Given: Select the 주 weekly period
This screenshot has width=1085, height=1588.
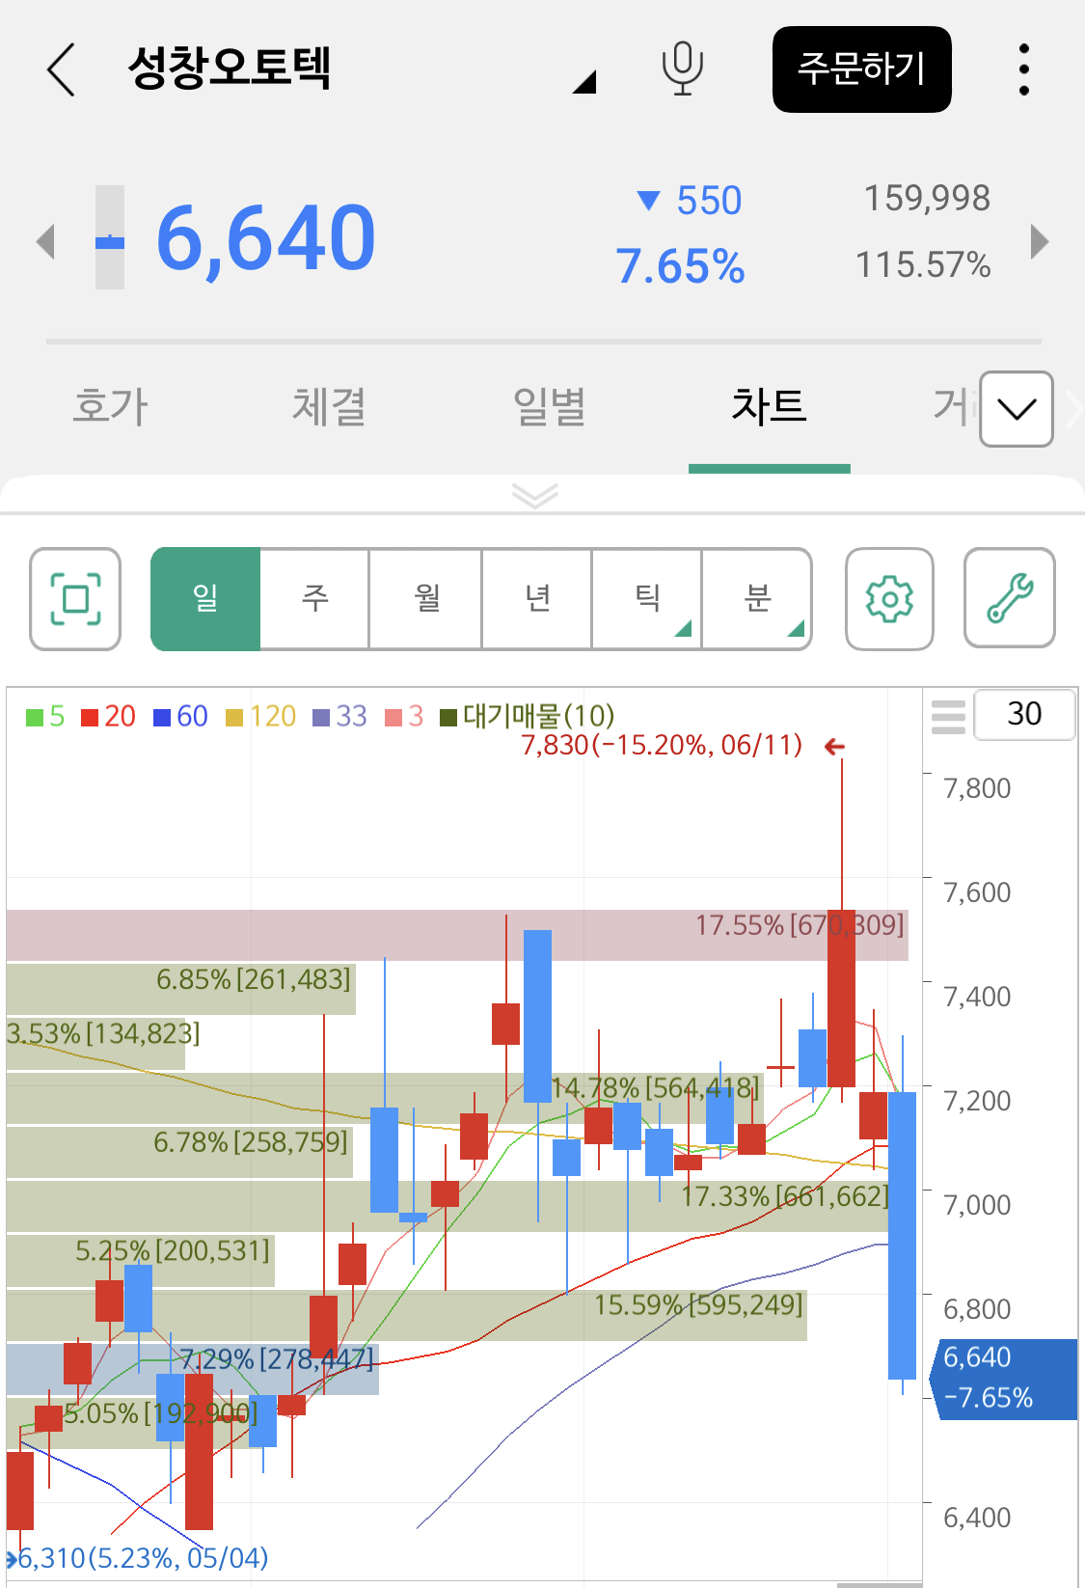Looking at the screenshot, I should point(315,599).
